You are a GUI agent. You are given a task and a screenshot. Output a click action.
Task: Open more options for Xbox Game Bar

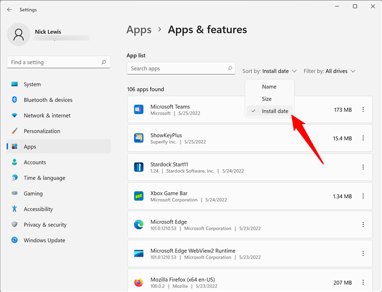pos(363,196)
